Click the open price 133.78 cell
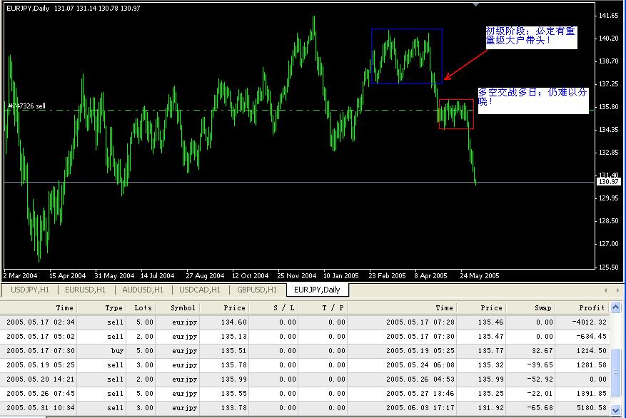The width and height of the screenshot is (626, 418). pyautogui.click(x=234, y=408)
